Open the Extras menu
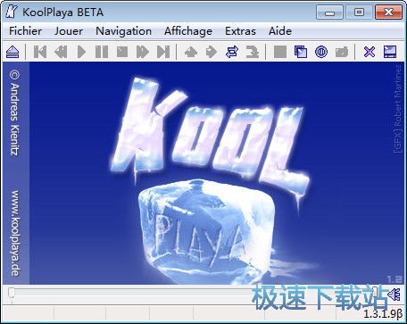This screenshot has width=407, height=324. pyautogui.click(x=240, y=31)
